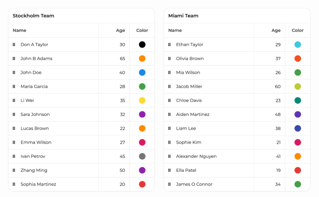The image size is (319, 197).
Task: Select the Sara Johnson row name
Action: click(35, 115)
